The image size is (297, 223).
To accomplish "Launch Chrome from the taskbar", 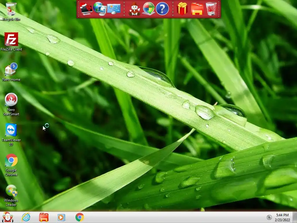I will pos(79,217).
